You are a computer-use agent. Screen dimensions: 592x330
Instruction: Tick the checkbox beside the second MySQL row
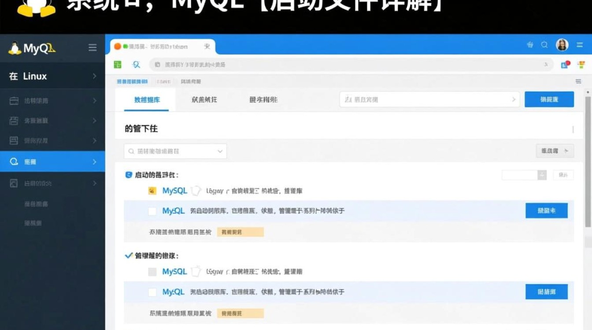point(152,211)
